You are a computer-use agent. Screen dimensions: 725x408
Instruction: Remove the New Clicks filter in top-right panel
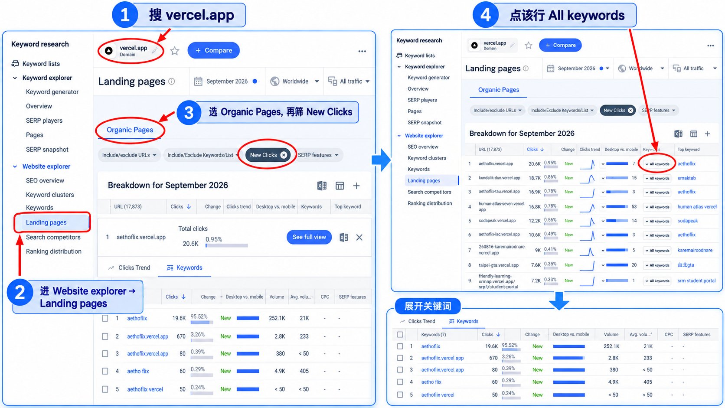click(x=630, y=110)
